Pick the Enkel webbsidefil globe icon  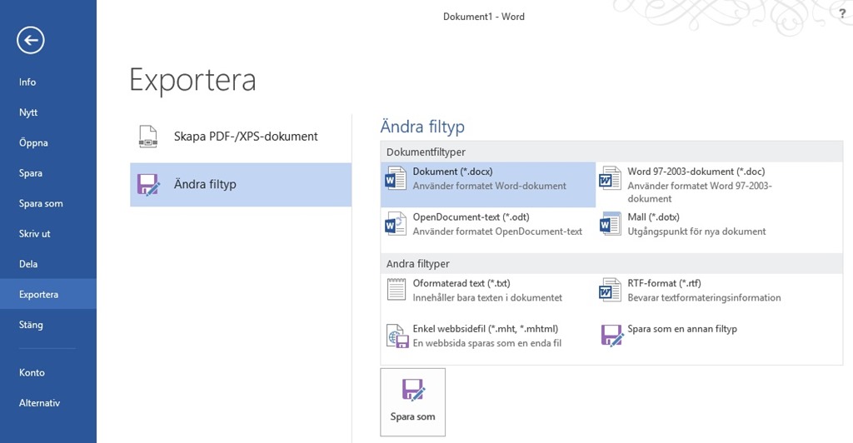(395, 336)
